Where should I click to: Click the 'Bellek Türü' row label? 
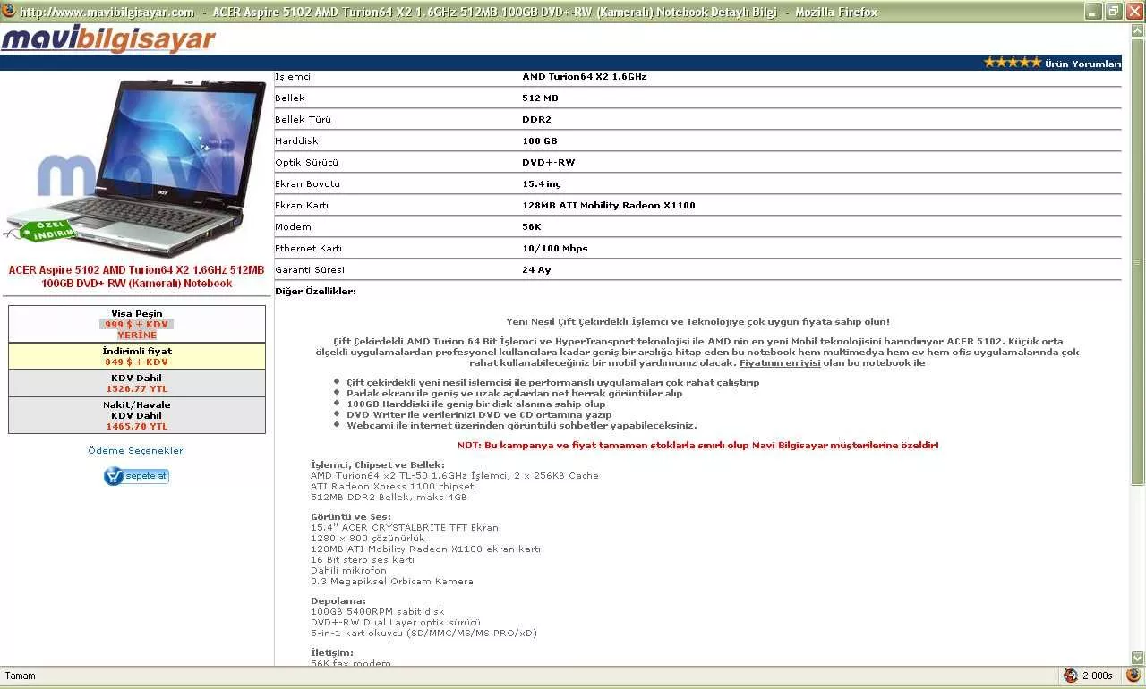click(303, 119)
